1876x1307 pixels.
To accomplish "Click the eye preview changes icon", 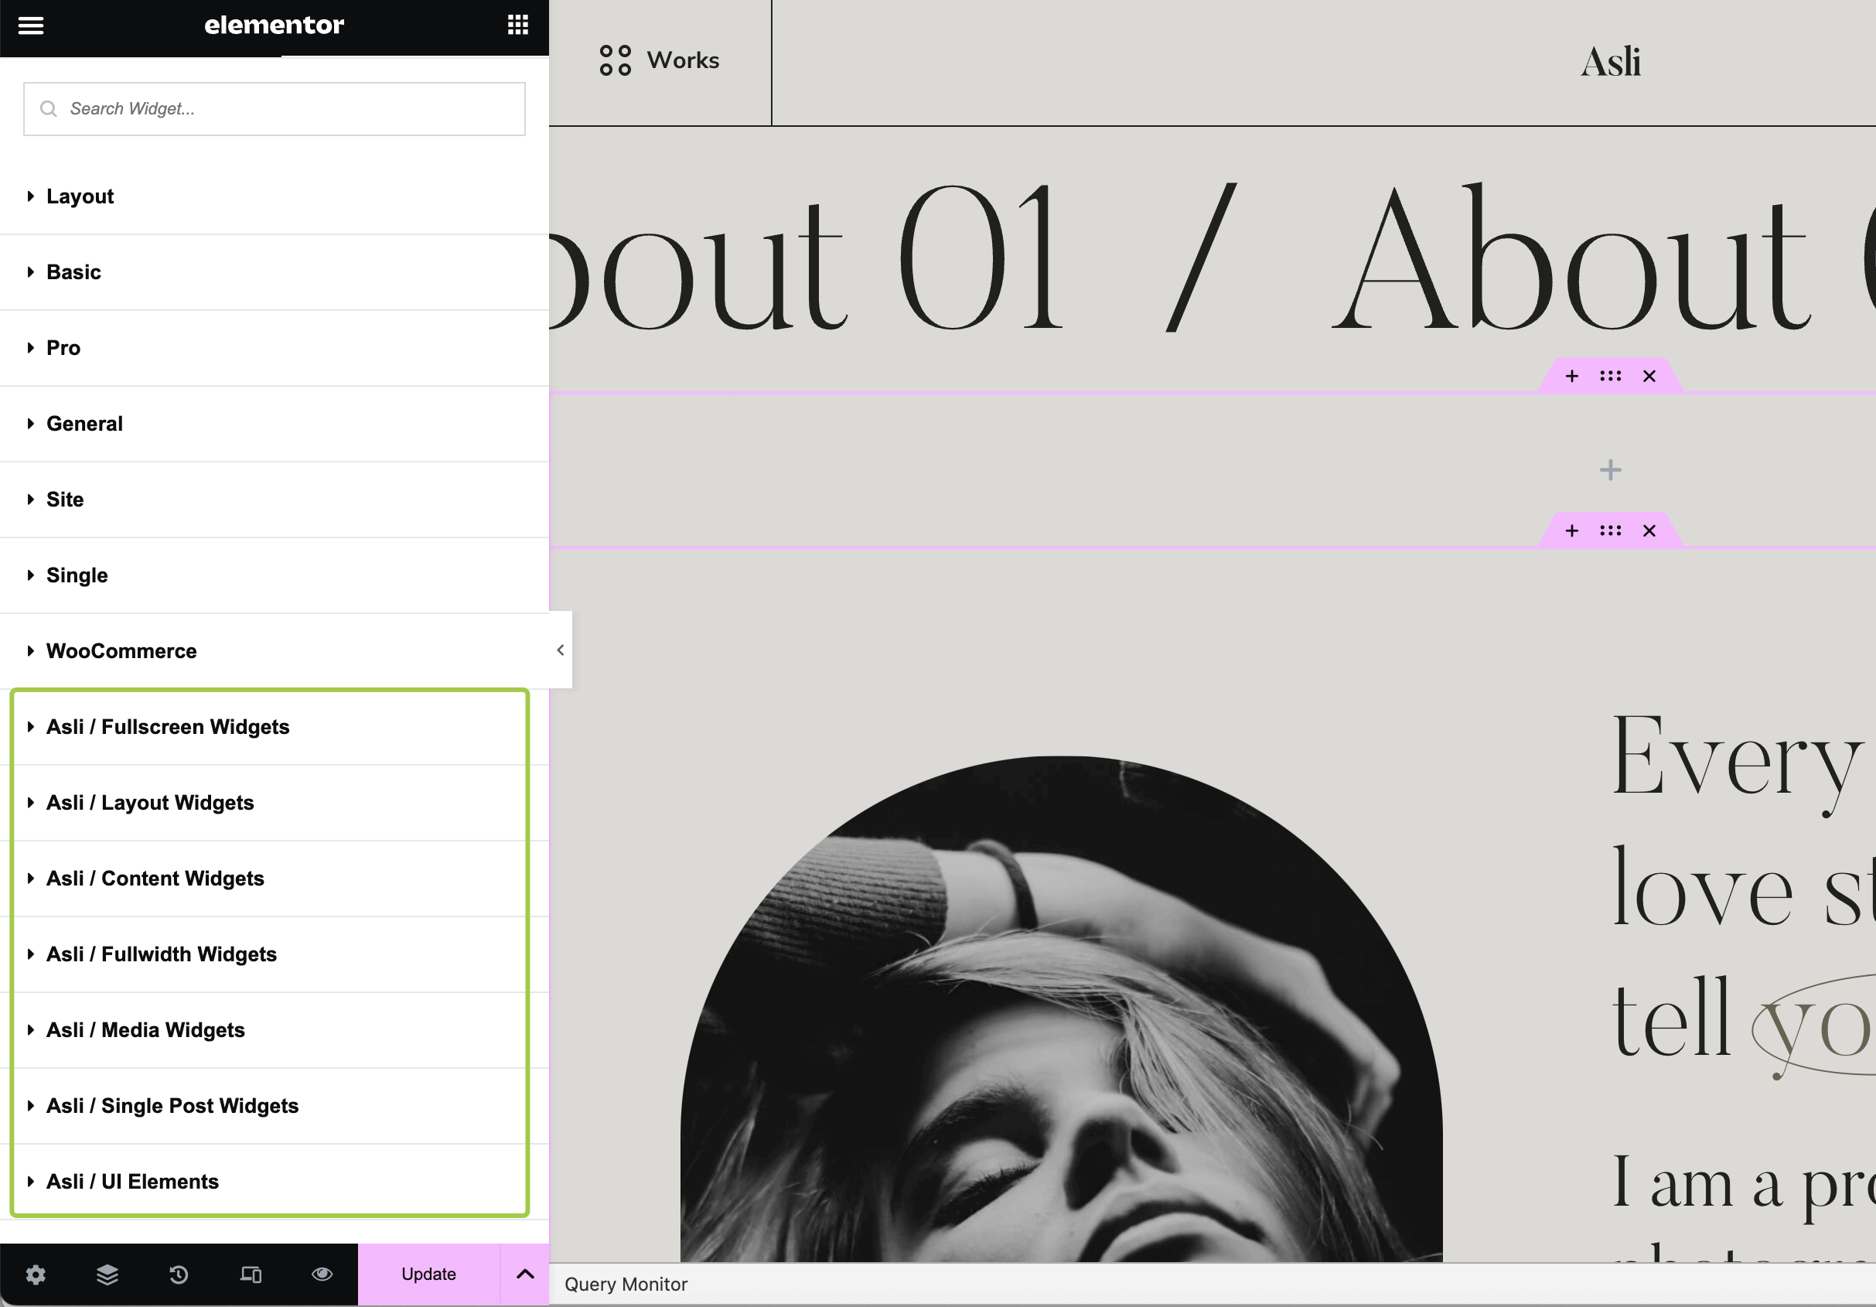I will click(322, 1275).
